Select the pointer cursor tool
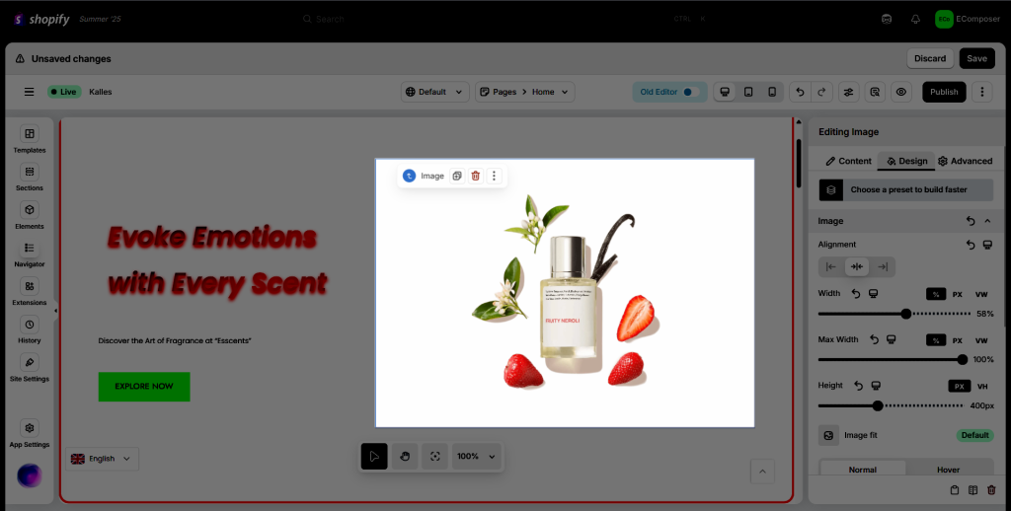This screenshot has height=511, width=1011. click(x=374, y=456)
